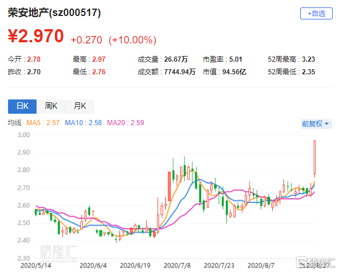The image size is (339, 272).
Task: Click 市值 market cap 94.56亿
Action: point(234,72)
